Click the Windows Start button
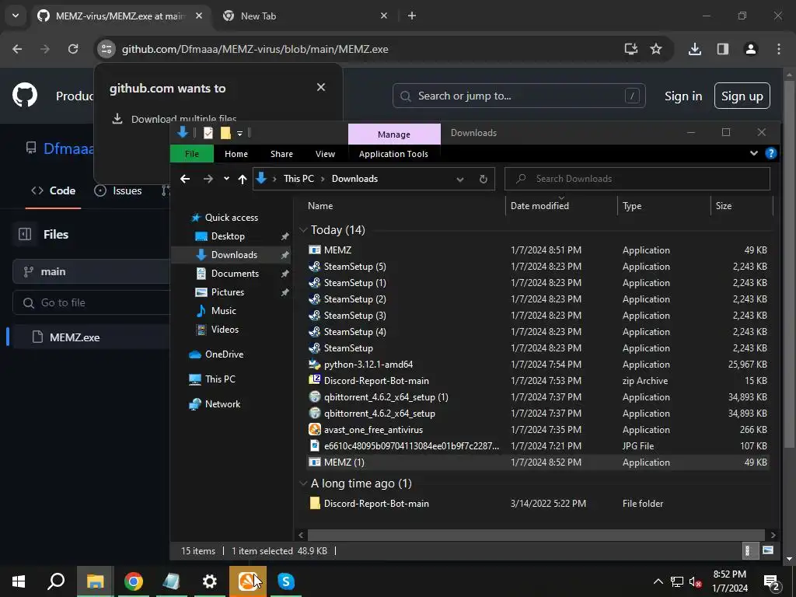The image size is (796, 597). [x=19, y=581]
